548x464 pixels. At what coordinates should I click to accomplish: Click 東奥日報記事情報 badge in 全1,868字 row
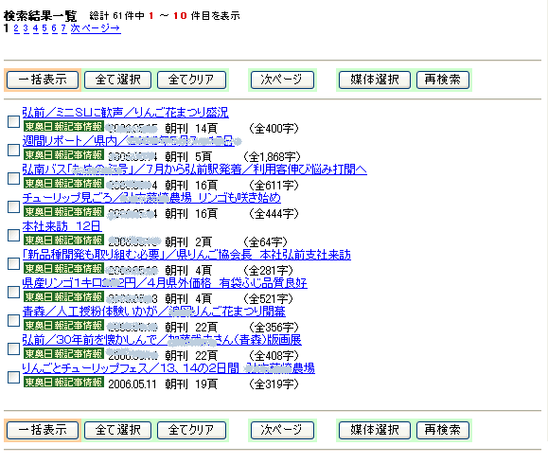click(x=63, y=154)
